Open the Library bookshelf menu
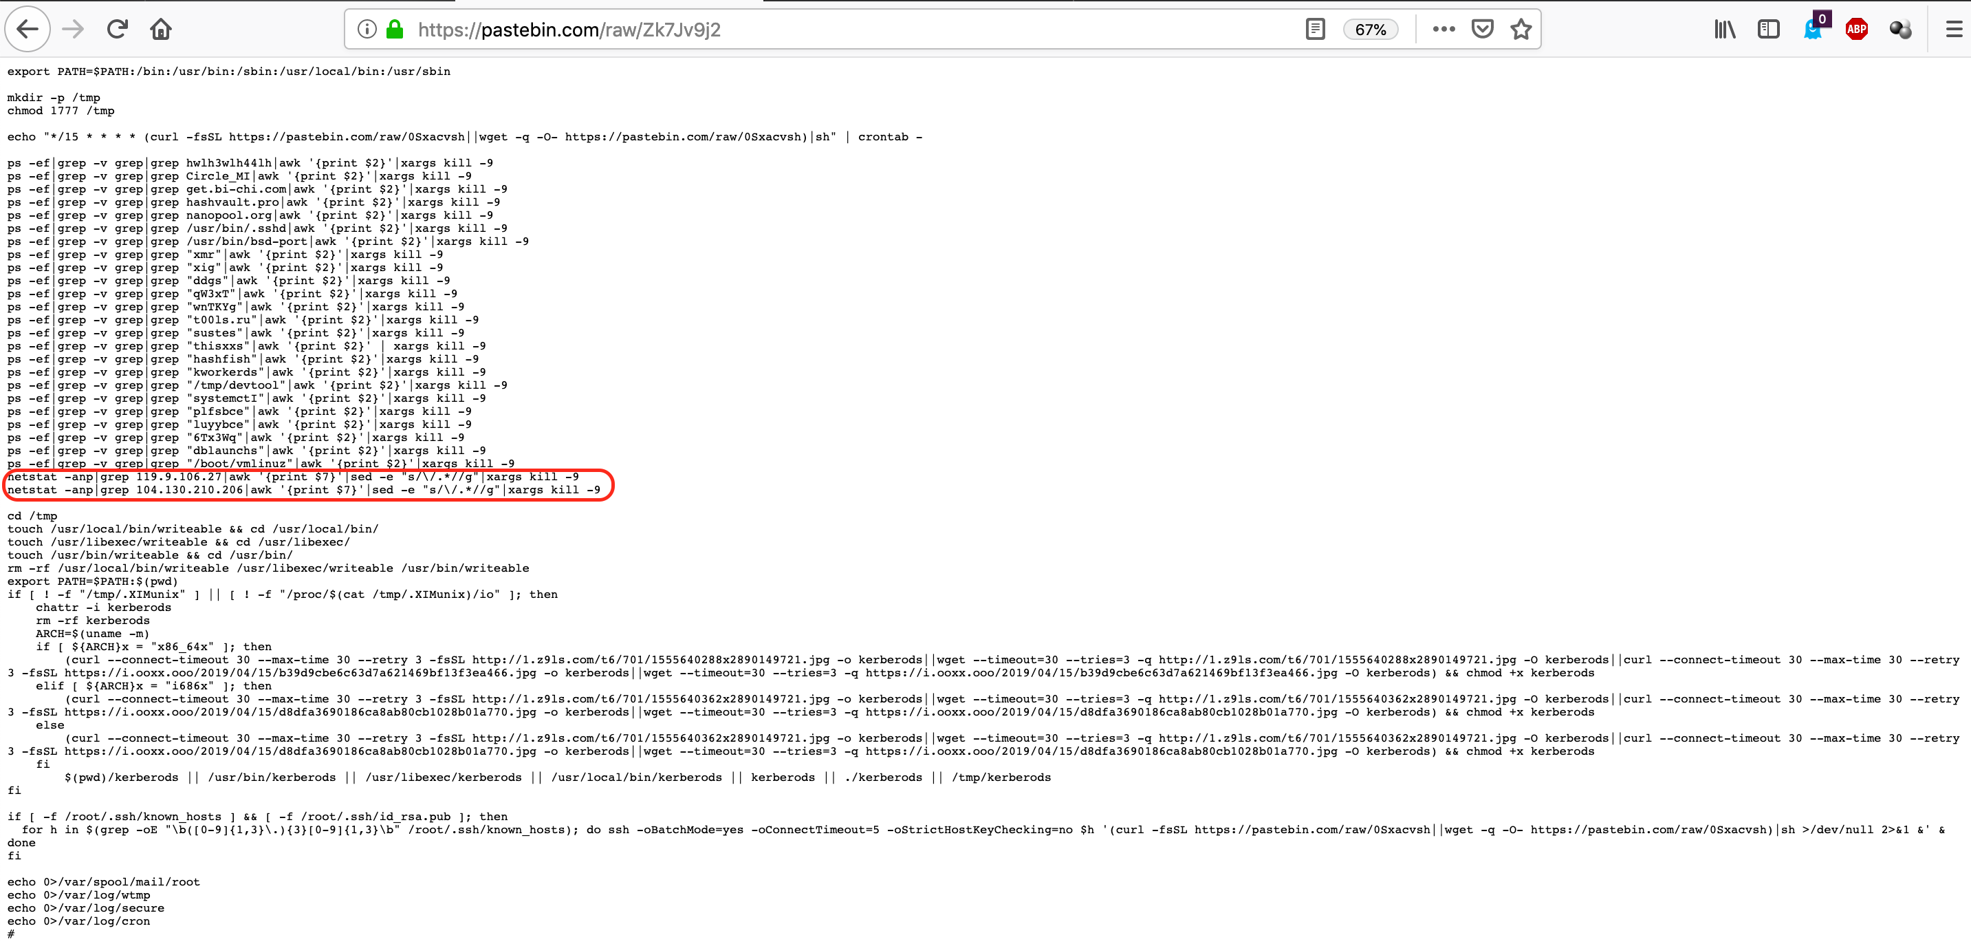This screenshot has height=944, width=1971. click(x=1724, y=29)
